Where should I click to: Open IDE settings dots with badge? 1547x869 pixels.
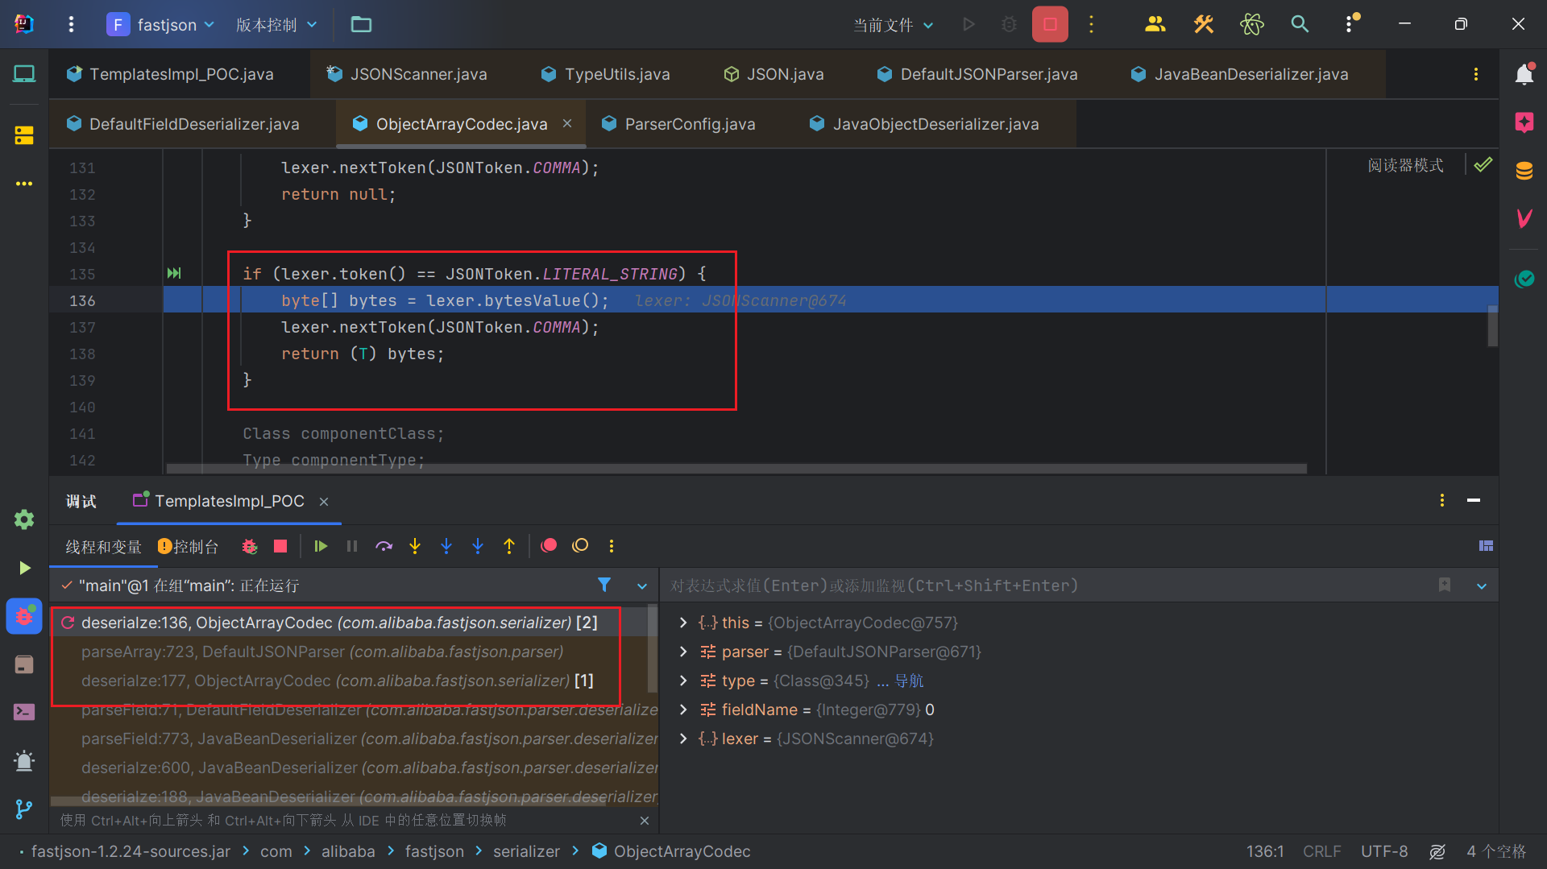tap(1350, 24)
